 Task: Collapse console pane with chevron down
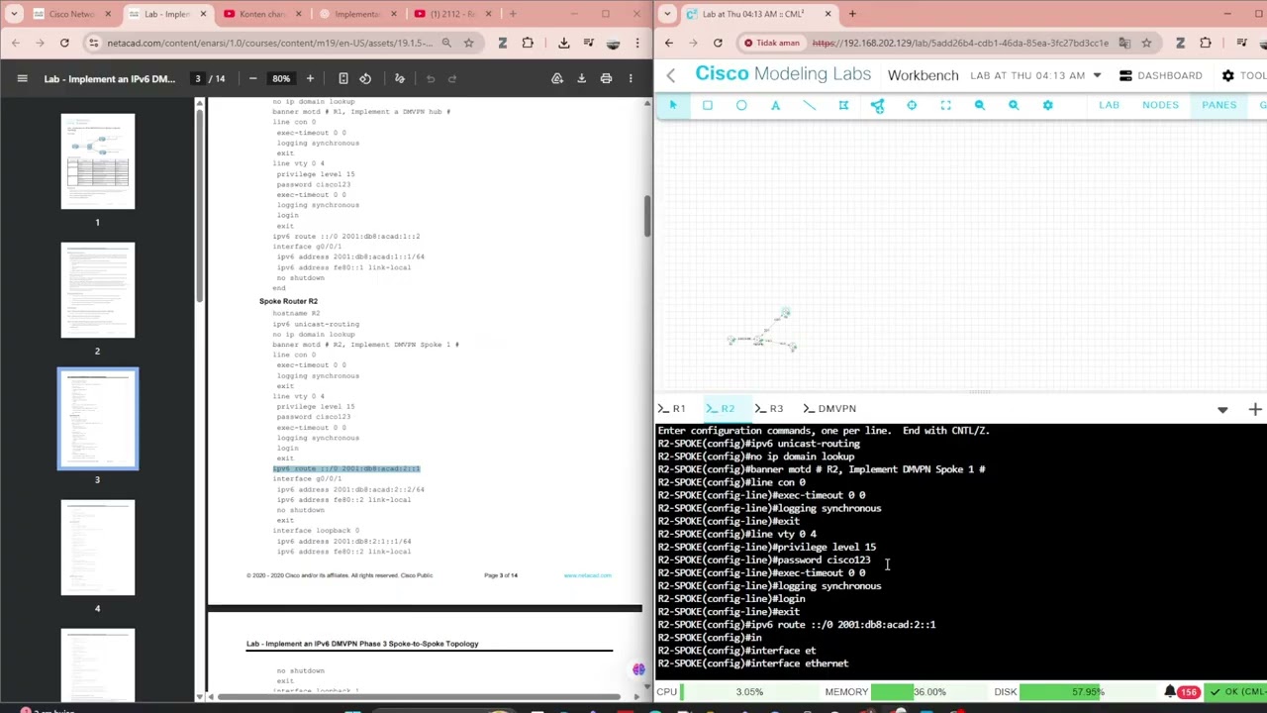(1222, 409)
